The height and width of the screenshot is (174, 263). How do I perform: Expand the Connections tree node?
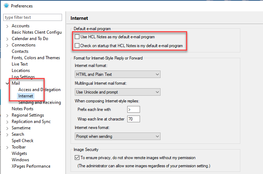click(7, 45)
